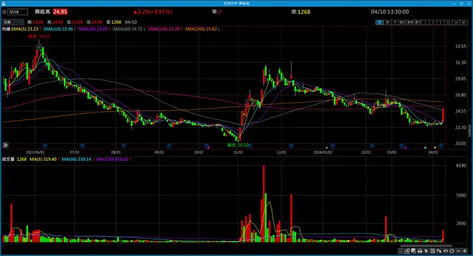Click the total volume 總:1268

point(301,12)
